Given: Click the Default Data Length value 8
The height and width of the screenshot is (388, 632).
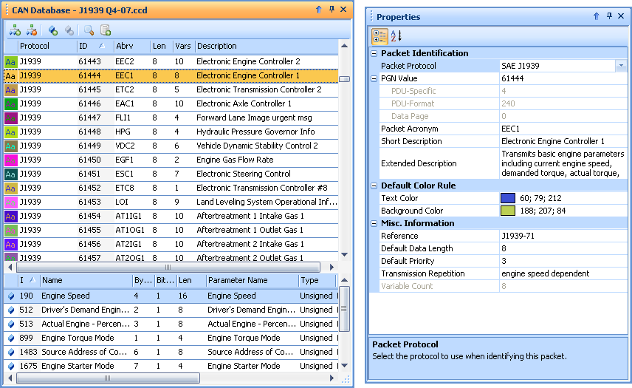Looking at the screenshot, I should click(x=563, y=248).
